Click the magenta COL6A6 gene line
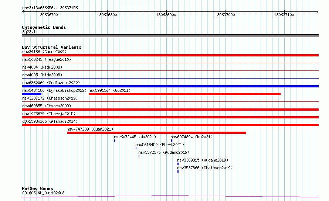329x201 pixels. click(x=170, y=197)
